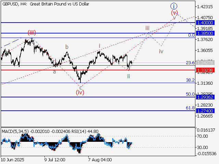Click the circled blue wave i marker
The width and height of the screenshot is (219, 164).
pos(174,6)
